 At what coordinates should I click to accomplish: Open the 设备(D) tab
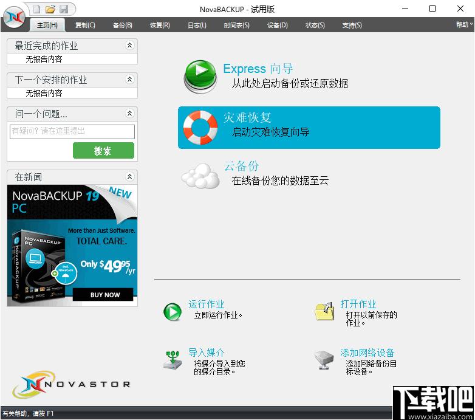pos(277,25)
